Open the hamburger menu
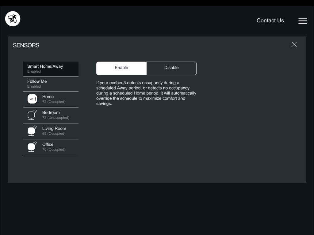The height and width of the screenshot is (235, 314). click(x=302, y=21)
